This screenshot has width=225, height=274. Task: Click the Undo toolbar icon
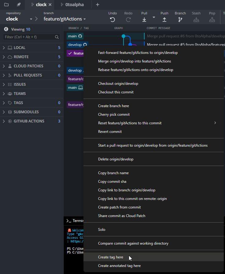point(112,20)
